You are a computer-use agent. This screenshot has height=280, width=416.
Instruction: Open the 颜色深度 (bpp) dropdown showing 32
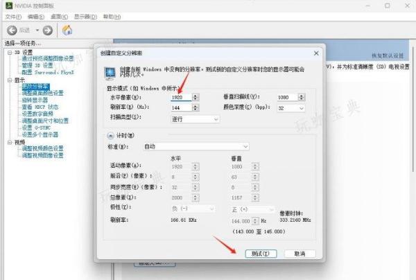(291, 108)
